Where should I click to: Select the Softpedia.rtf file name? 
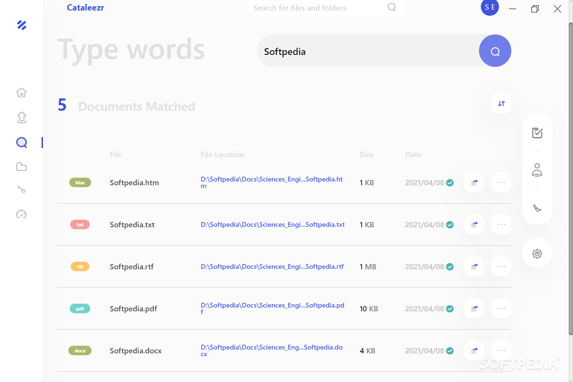(x=132, y=266)
